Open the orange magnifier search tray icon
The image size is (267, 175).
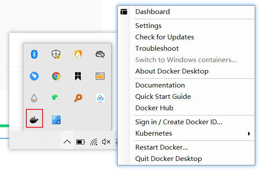78,98
